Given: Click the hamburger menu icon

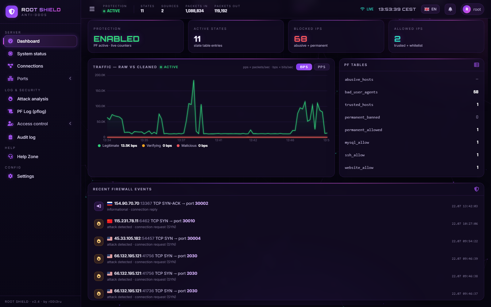Looking at the screenshot, I should tap(92, 9).
